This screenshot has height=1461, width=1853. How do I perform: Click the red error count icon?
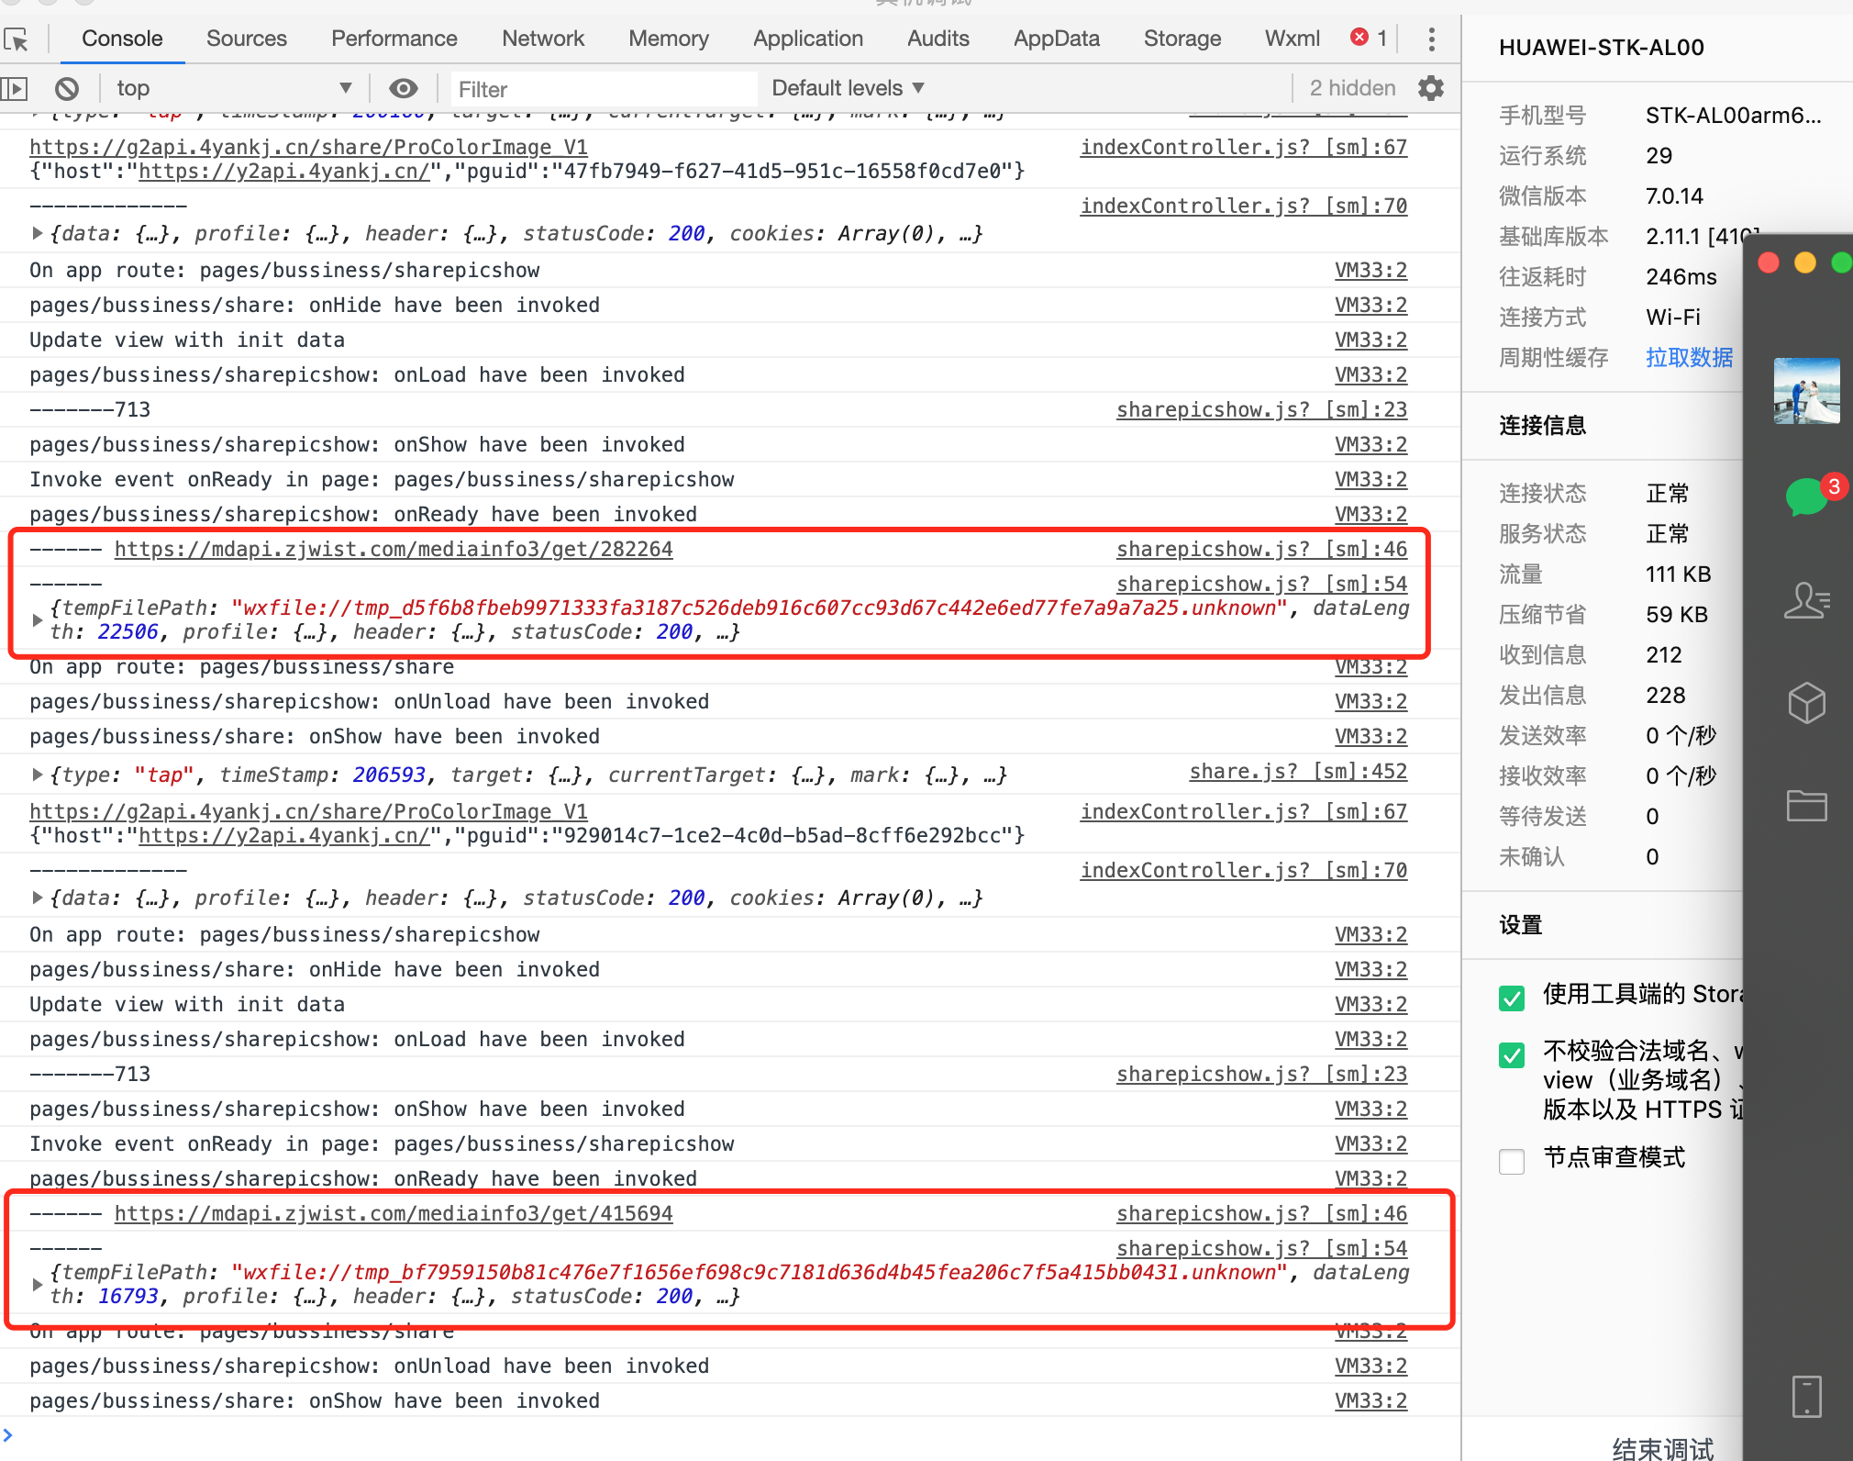pos(1359,38)
